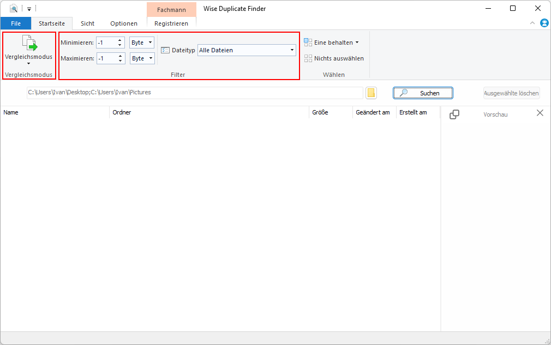Open the Vergleichsmodus compare mode menu
The height and width of the screenshot is (345, 551).
pos(29,50)
